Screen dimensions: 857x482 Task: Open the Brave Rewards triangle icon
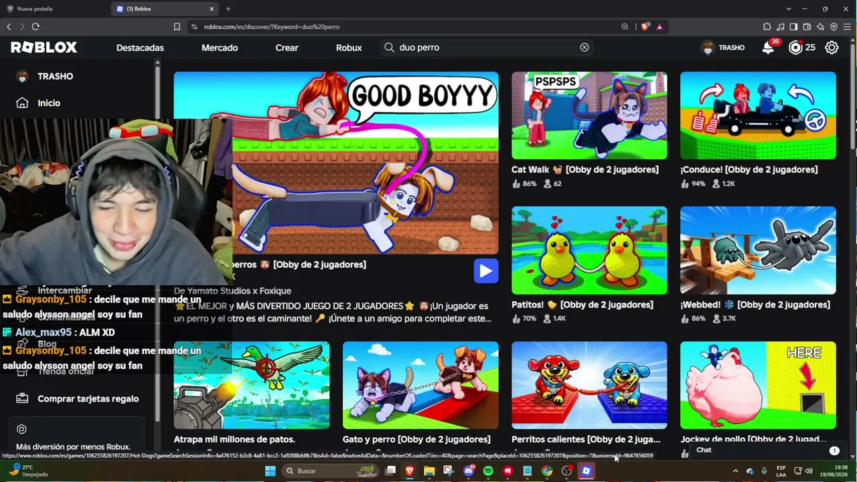tap(659, 27)
